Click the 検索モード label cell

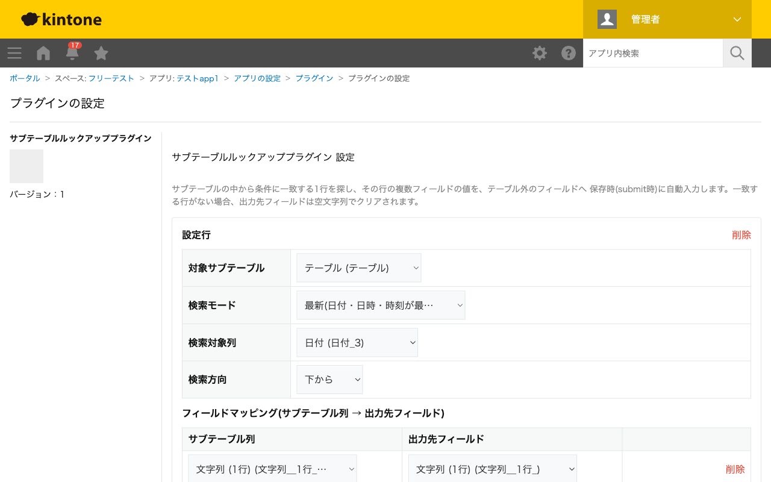(x=236, y=305)
